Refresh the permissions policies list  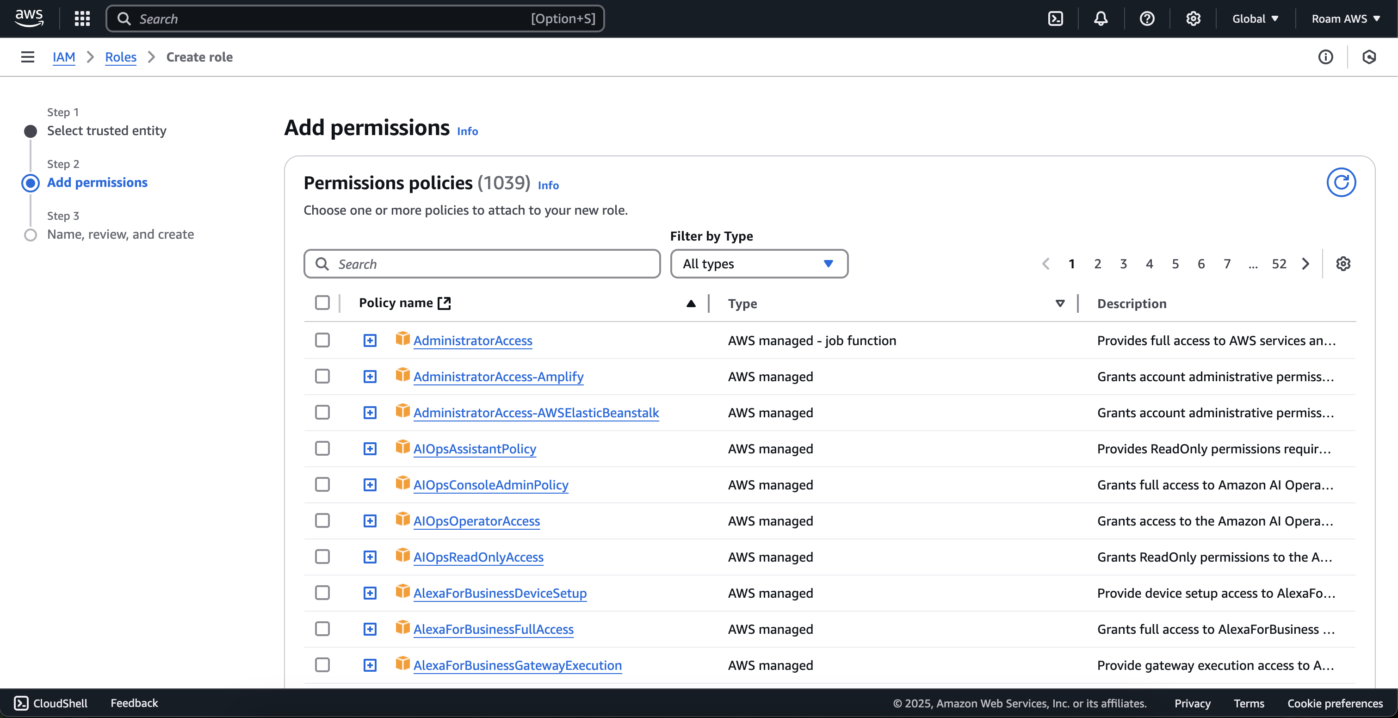(1341, 182)
